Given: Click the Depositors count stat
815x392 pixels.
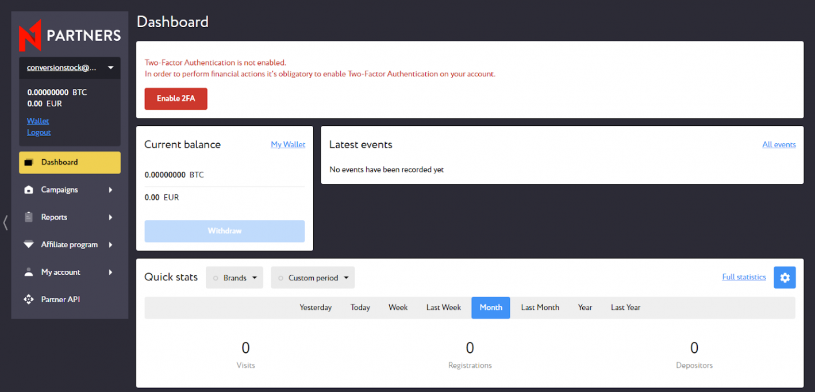Looking at the screenshot, I should (x=694, y=348).
